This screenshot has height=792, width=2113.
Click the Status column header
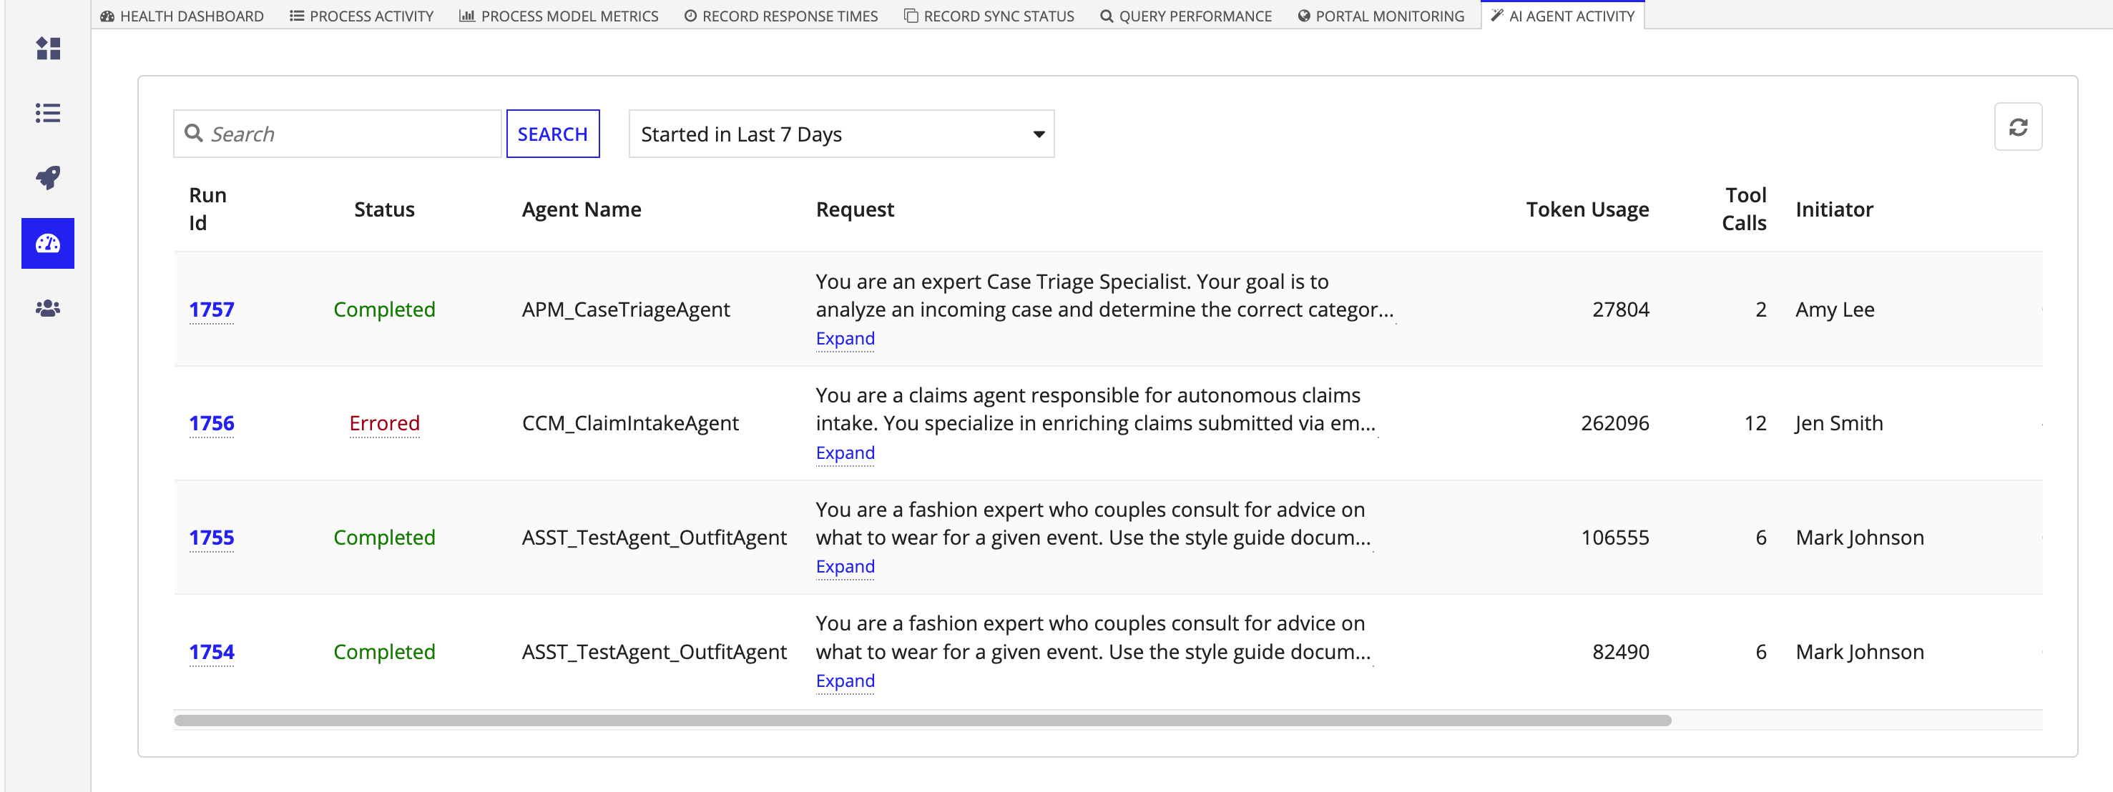385,209
